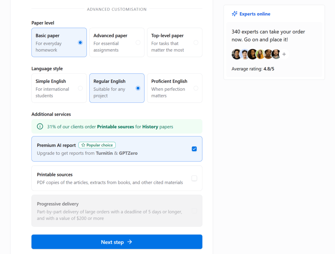The height and width of the screenshot is (254, 335).
Task: Click the Experts online sparkle icon
Action: pos(235,14)
